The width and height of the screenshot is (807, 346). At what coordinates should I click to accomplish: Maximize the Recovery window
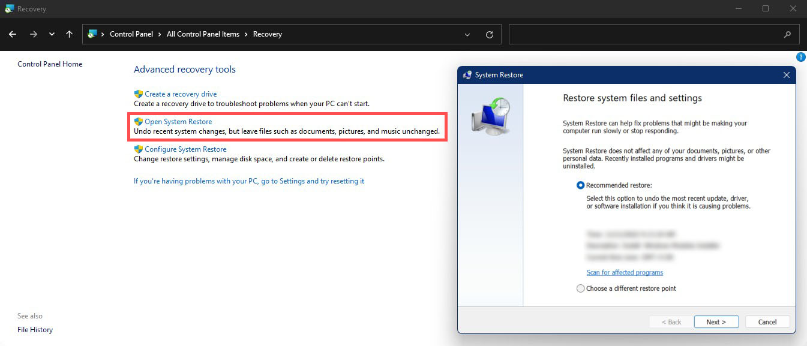(766, 8)
